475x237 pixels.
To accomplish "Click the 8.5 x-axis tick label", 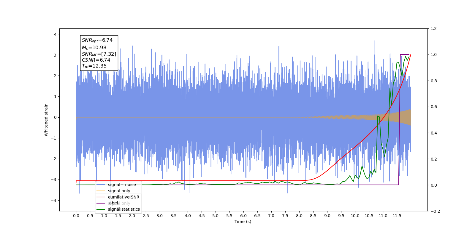I will click(313, 216).
